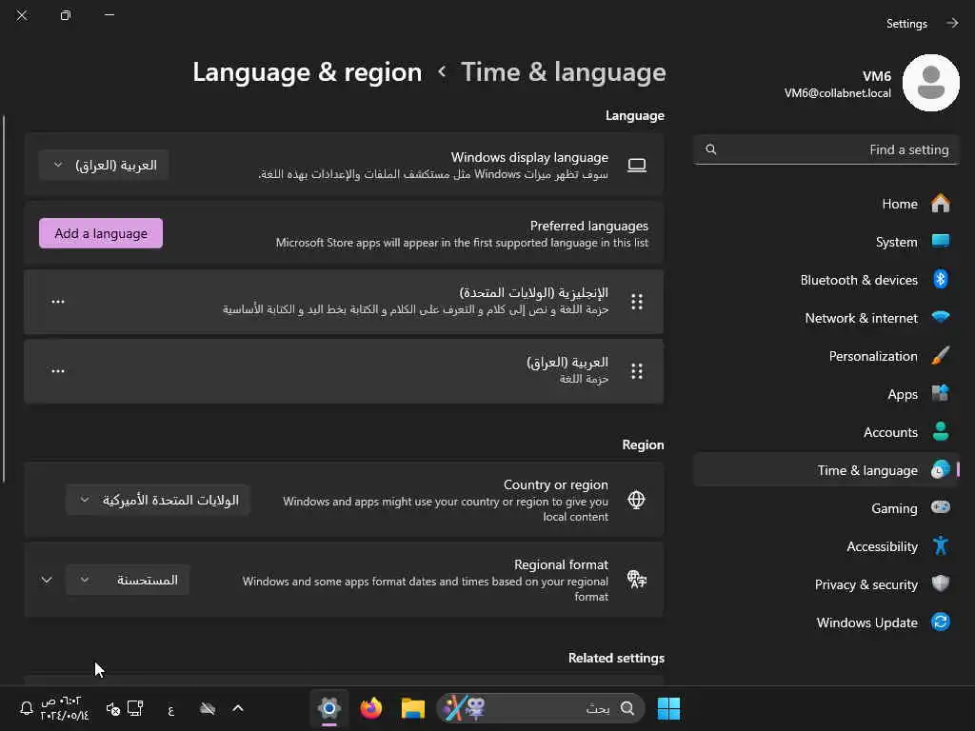Open System settings icon
975x731 pixels.
tap(940, 241)
